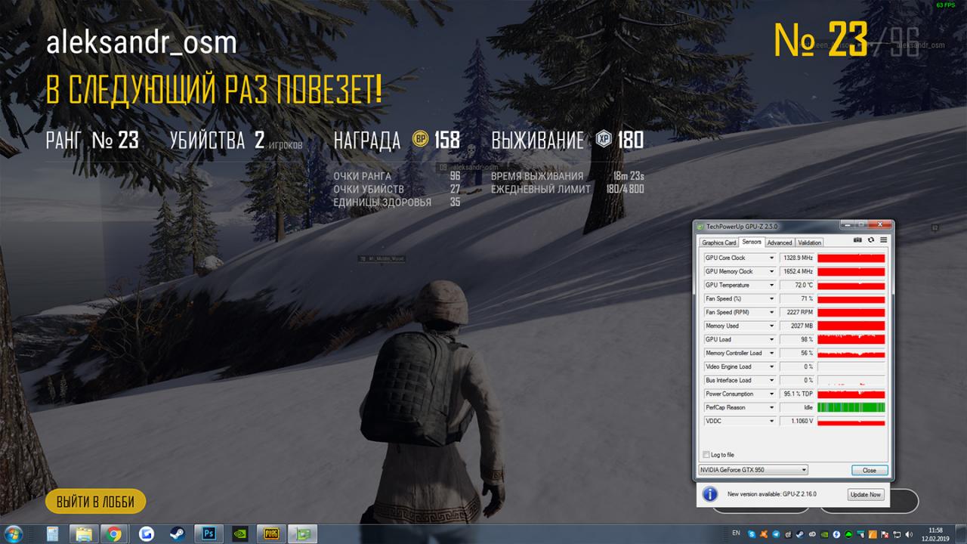Click the EN language indicator
967x544 pixels.
[736, 533]
